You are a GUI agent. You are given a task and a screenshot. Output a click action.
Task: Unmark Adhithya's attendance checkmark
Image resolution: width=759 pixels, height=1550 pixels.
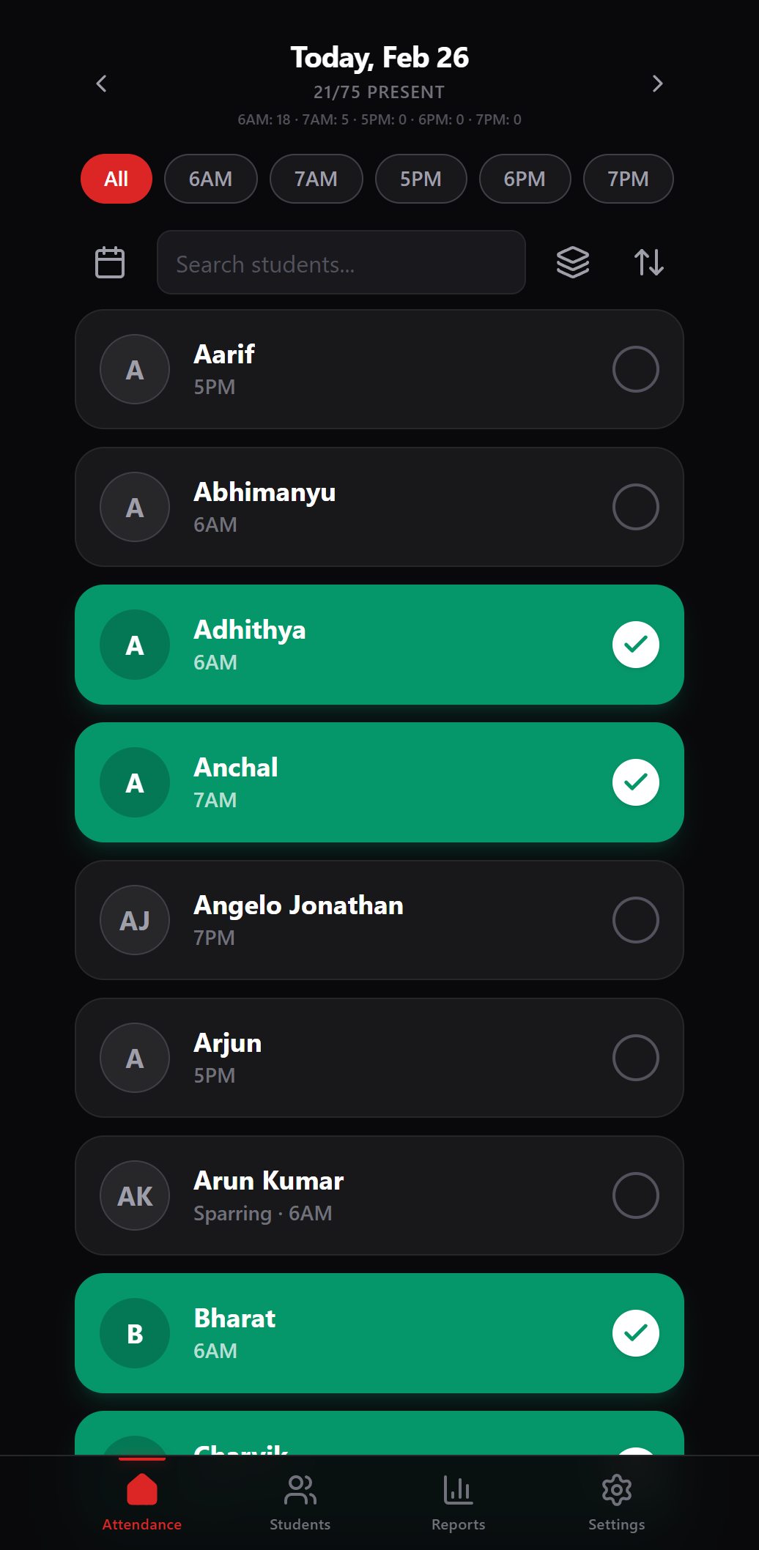(x=635, y=645)
